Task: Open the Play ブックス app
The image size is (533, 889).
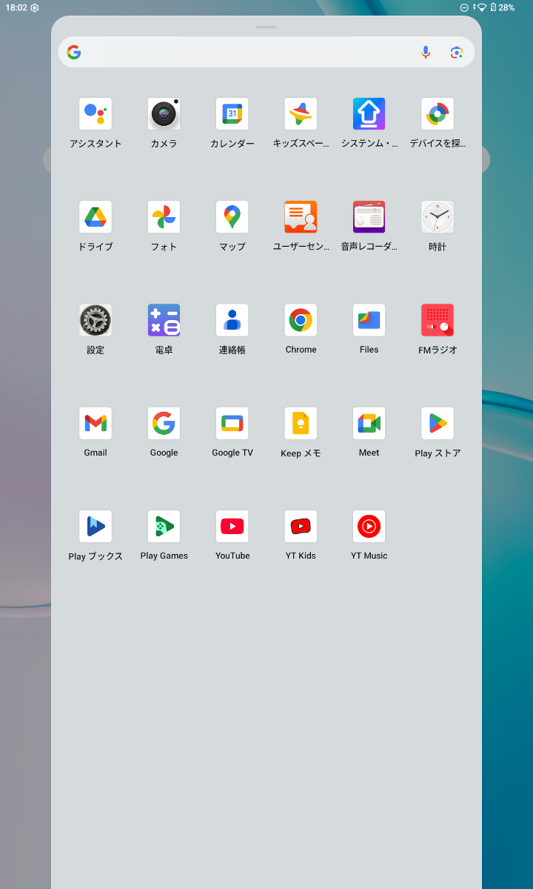Action: click(95, 526)
